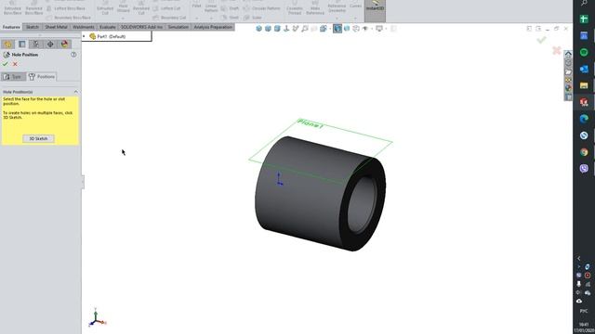The height and width of the screenshot is (334, 595).
Task: Click Extruded Cut tool
Action: (105, 8)
